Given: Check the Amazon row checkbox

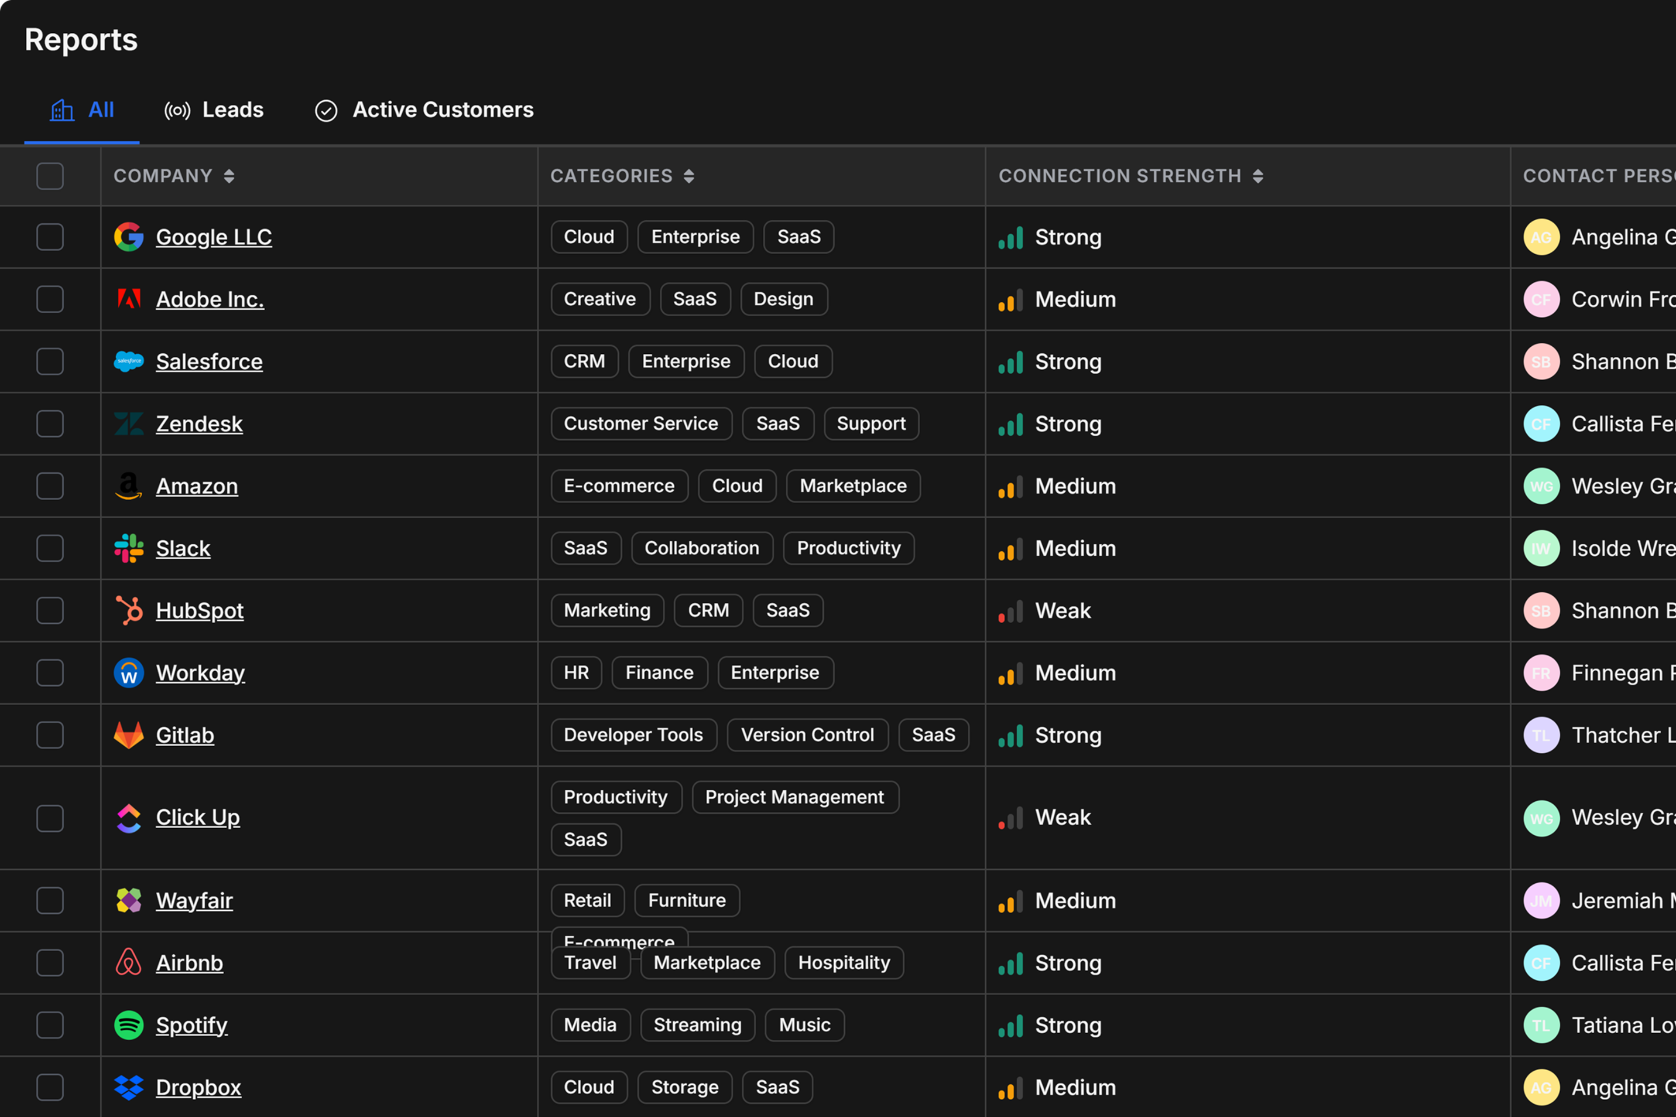Looking at the screenshot, I should [50, 486].
